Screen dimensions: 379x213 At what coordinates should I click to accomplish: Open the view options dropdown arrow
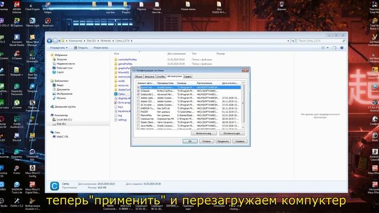(327, 48)
